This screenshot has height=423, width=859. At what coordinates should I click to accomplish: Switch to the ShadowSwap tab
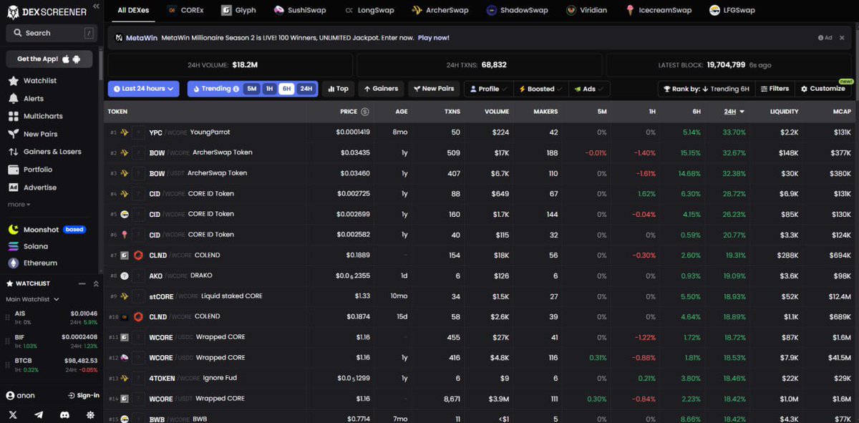[x=519, y=10]
